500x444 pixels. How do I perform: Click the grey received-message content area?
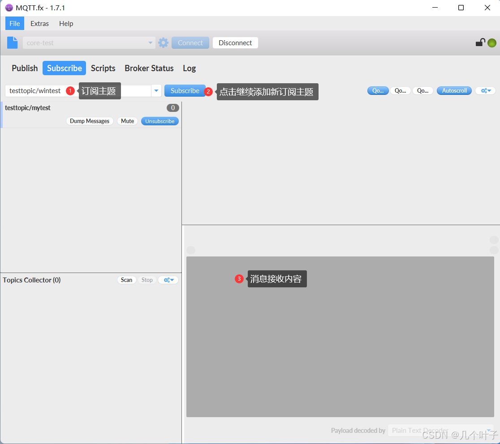coord(340,337)
